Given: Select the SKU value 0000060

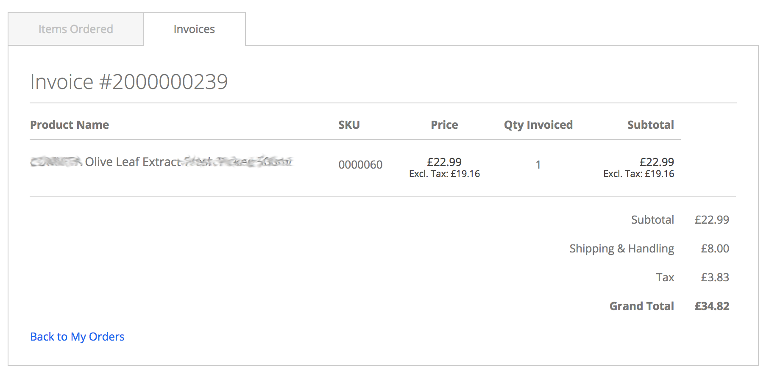Looking at the screenshot, I should click(360, 164).
